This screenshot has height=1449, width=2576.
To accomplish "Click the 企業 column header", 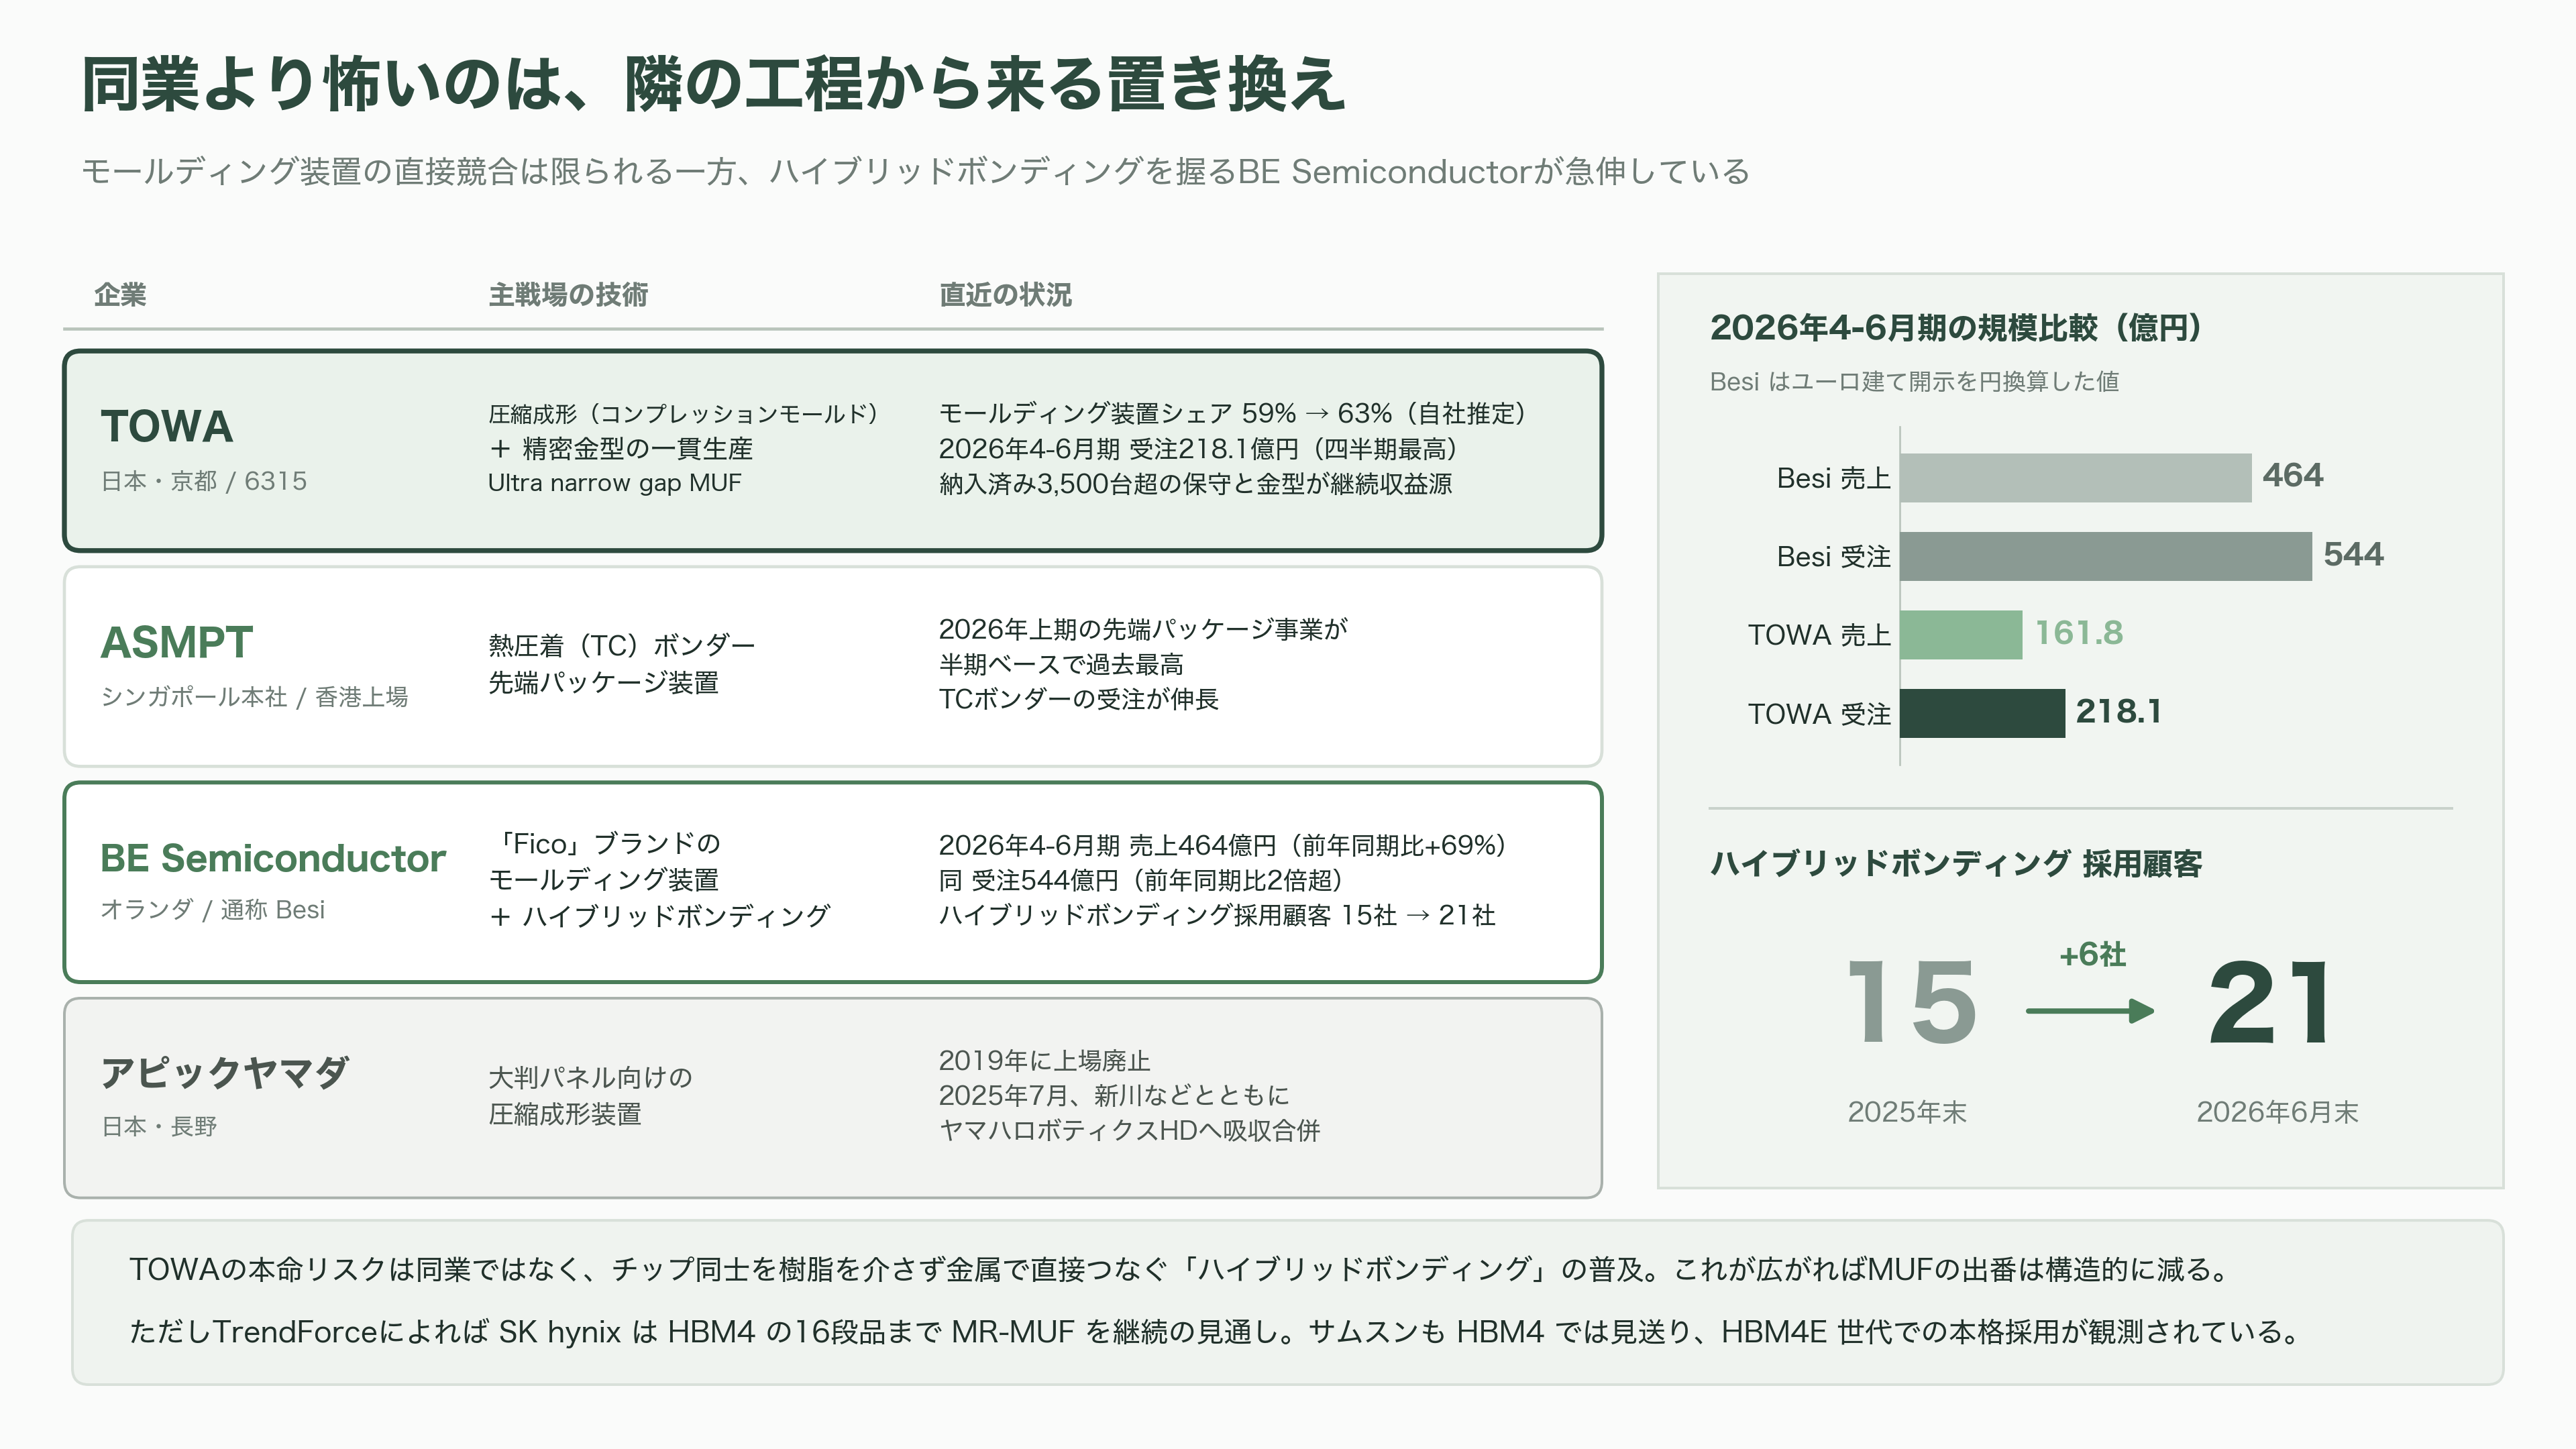I will click(120, 295).
